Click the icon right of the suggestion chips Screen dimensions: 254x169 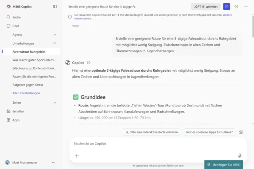click(x=241, y=132)
